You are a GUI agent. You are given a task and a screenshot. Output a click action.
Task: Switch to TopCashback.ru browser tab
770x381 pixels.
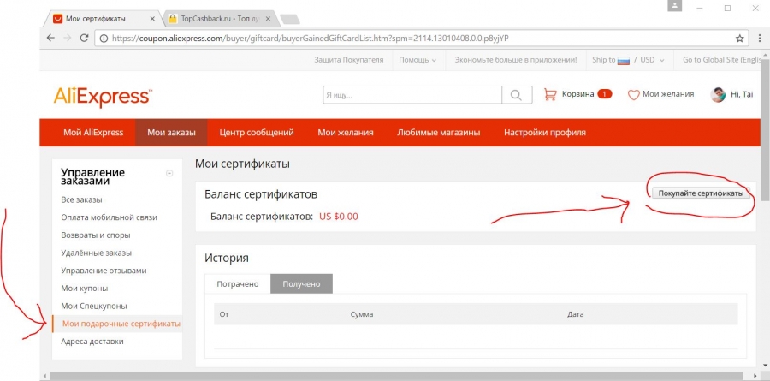point(218,18)
